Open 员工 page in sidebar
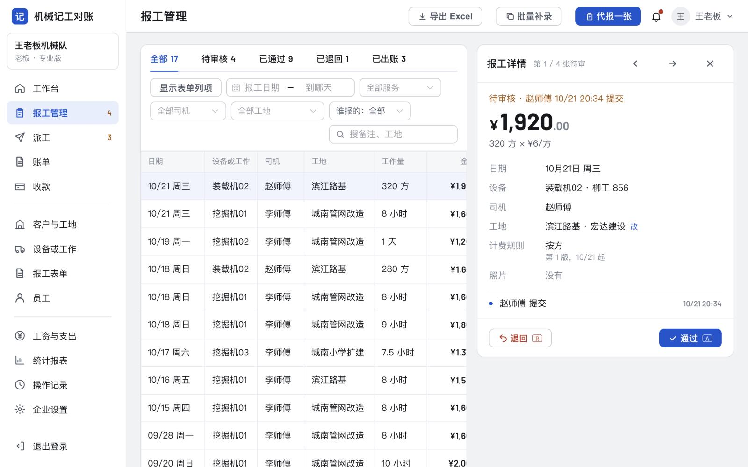Screen dimensions: 748x467 pyautogui.click(x=63, y=298)
